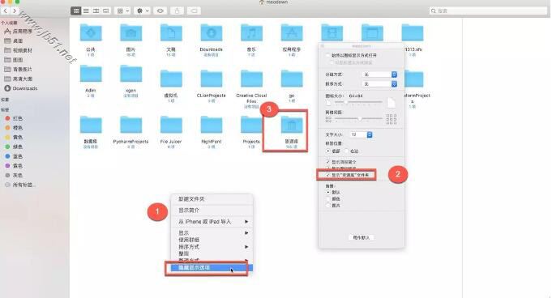The width and height of the screenshot is (552, 298).
Task: Open the 公共 (Public) folder
Action: [x=91, y=33]
